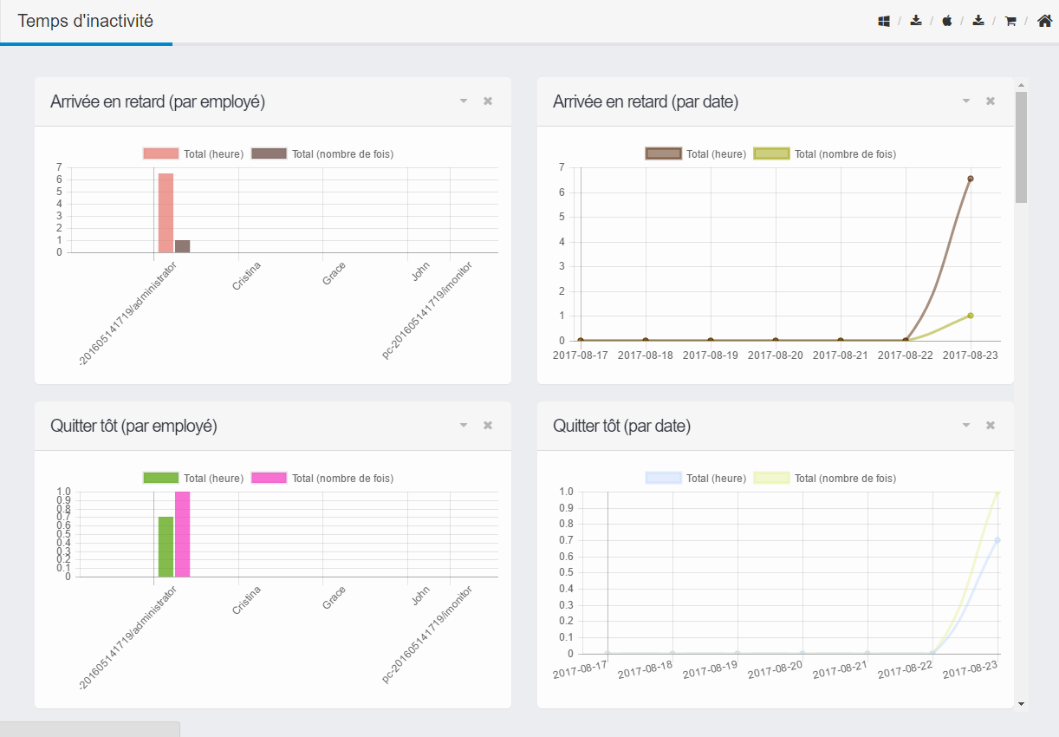Collapse the Quitter tôt (par employé) panel
The width and height of the screenshot is (1059, 737).
pos(464,426)
